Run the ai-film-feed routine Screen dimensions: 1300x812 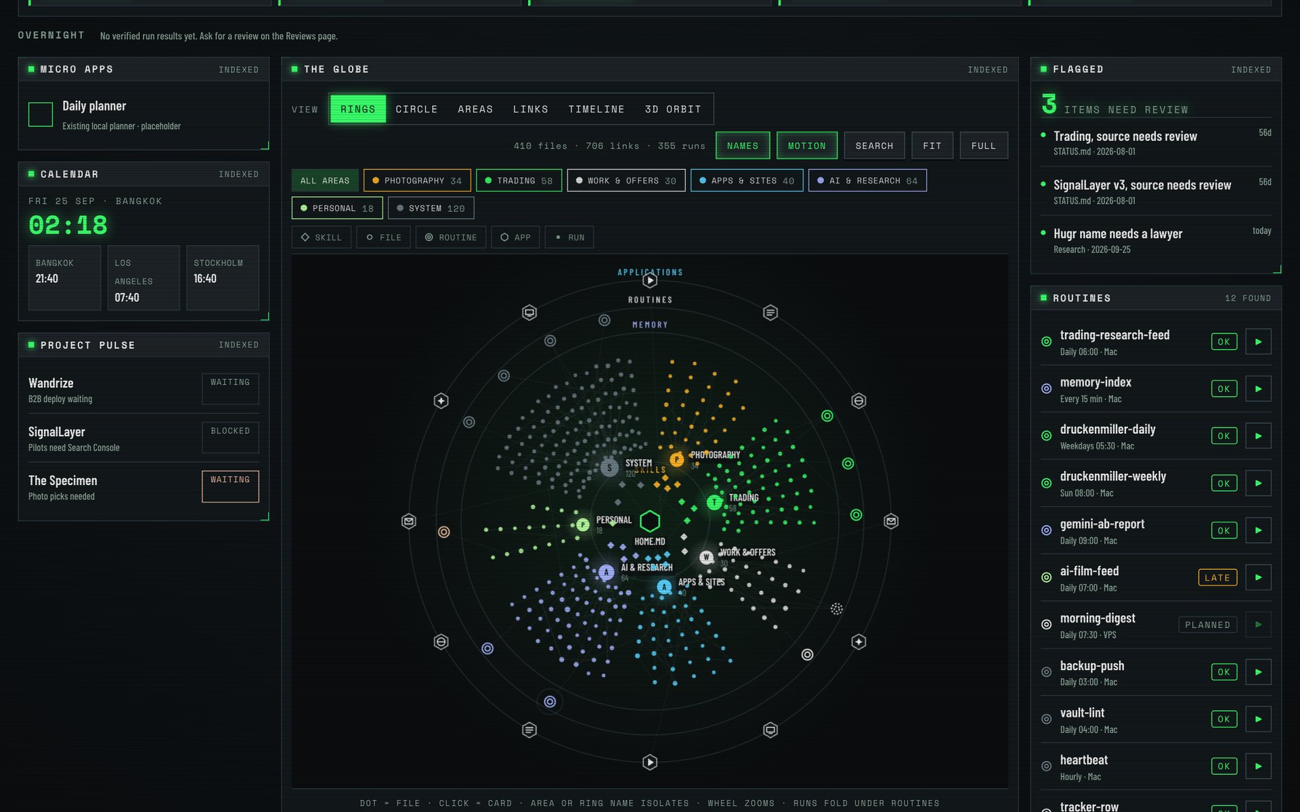pos(1258,578)
